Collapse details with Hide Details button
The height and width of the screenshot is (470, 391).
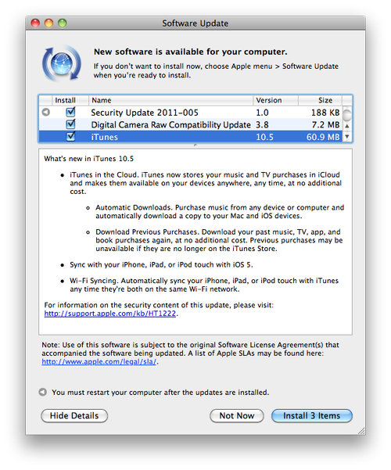pos(74,416)
